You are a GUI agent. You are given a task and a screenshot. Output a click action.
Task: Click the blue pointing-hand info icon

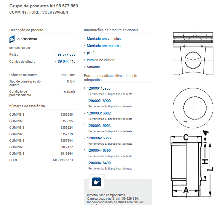(97, 182)
